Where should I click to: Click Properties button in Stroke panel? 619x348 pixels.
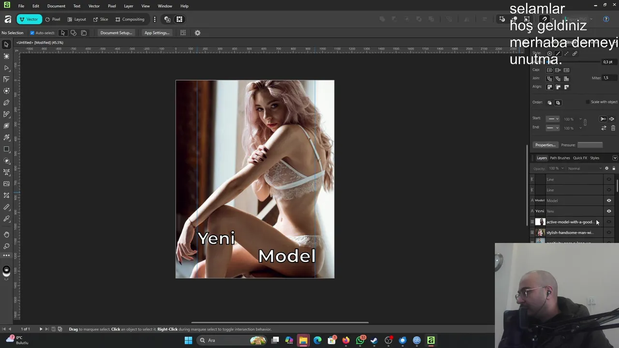[x=545, y=145]
